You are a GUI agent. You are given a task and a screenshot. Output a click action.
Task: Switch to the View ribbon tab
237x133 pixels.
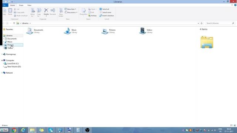click(x=29, y=5)
